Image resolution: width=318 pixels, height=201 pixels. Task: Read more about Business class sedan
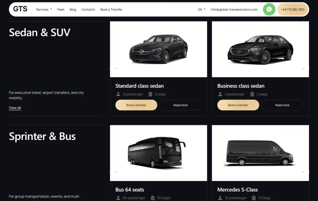(x=282, y=105)
